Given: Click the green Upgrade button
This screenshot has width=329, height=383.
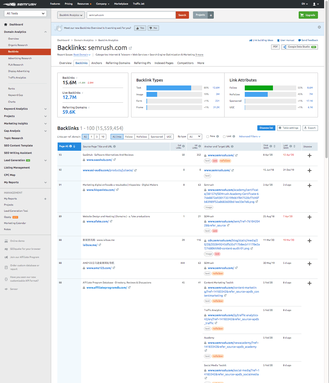Looking at the screenshot, I should (308, 15).
